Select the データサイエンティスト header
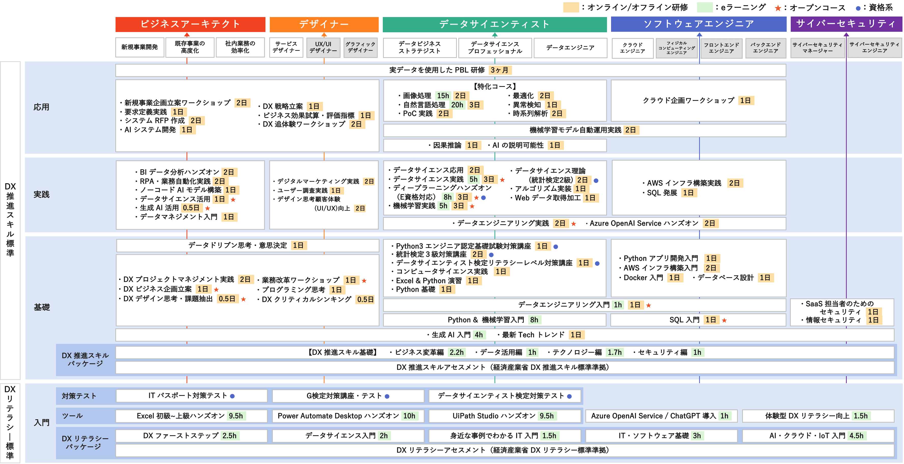Image resolution: width=904 pixels, height=464 pixels. click(495, 24)
